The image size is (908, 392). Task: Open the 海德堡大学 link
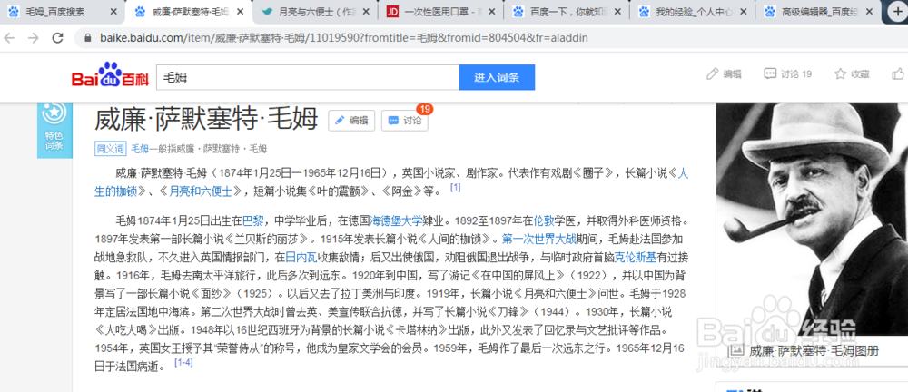[x=396, y=220]
